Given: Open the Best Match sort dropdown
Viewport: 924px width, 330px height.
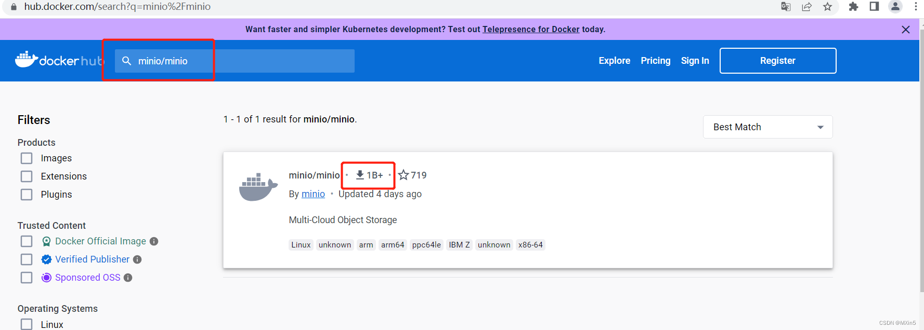Looking at the screenshot, I should click(x=767, y=127).
